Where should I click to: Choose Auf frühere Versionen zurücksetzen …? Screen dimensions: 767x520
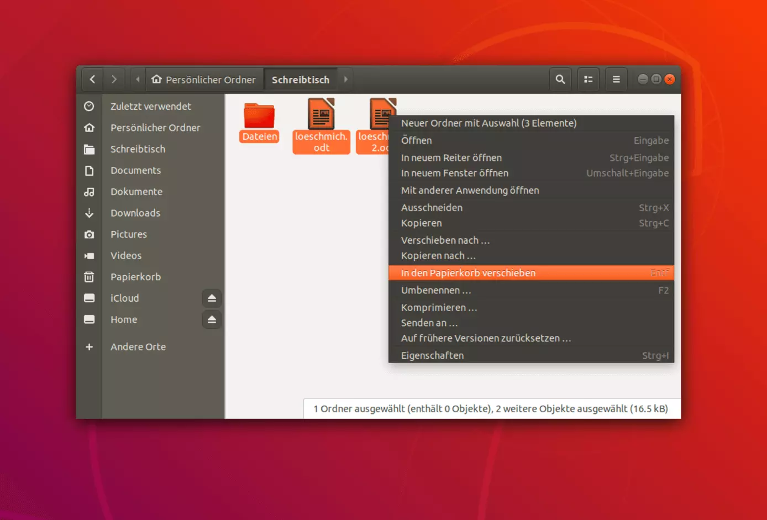tap(531, 338)
